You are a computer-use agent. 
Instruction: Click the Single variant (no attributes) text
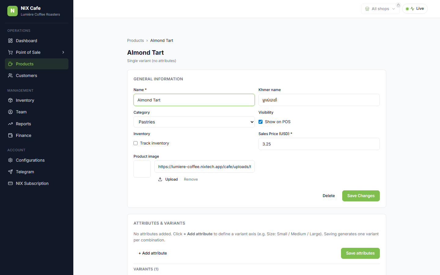tap(152, 61)
